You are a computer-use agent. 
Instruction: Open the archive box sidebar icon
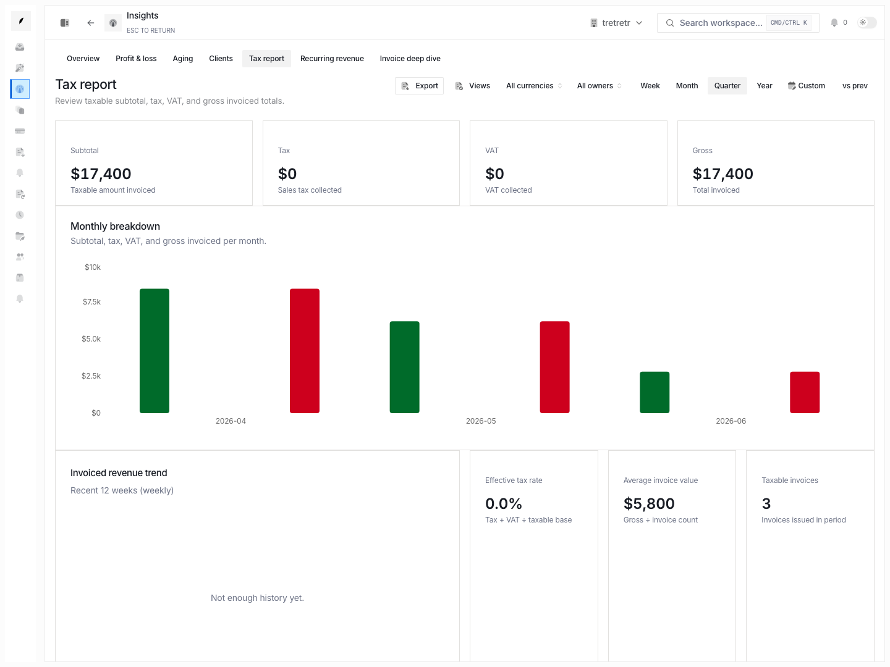click(20, 277)
